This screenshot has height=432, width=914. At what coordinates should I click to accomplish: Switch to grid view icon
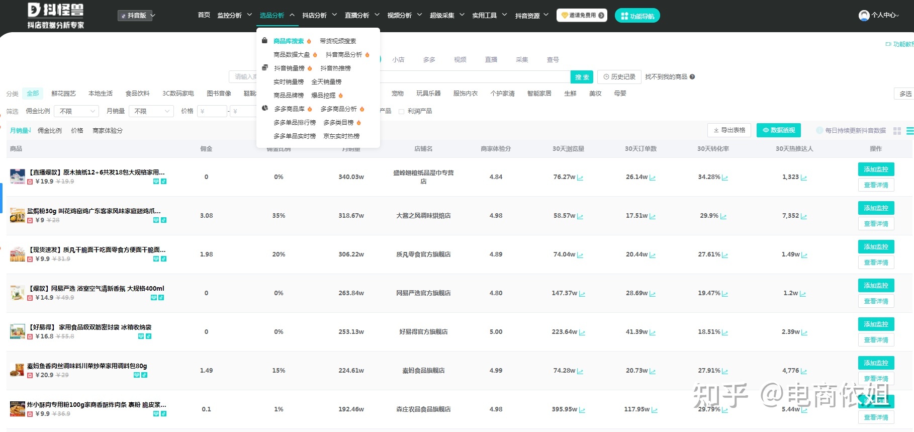click(x=897, y=131)
